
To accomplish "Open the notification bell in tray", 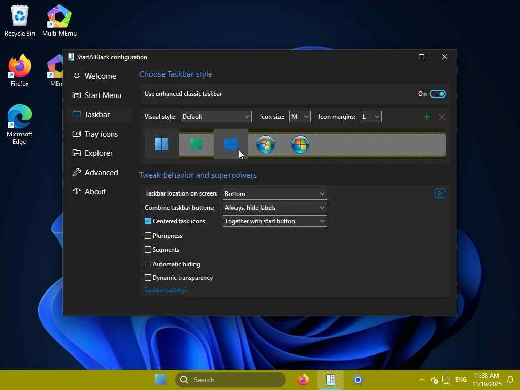I will pyautogui.click(x=510, y=380).
